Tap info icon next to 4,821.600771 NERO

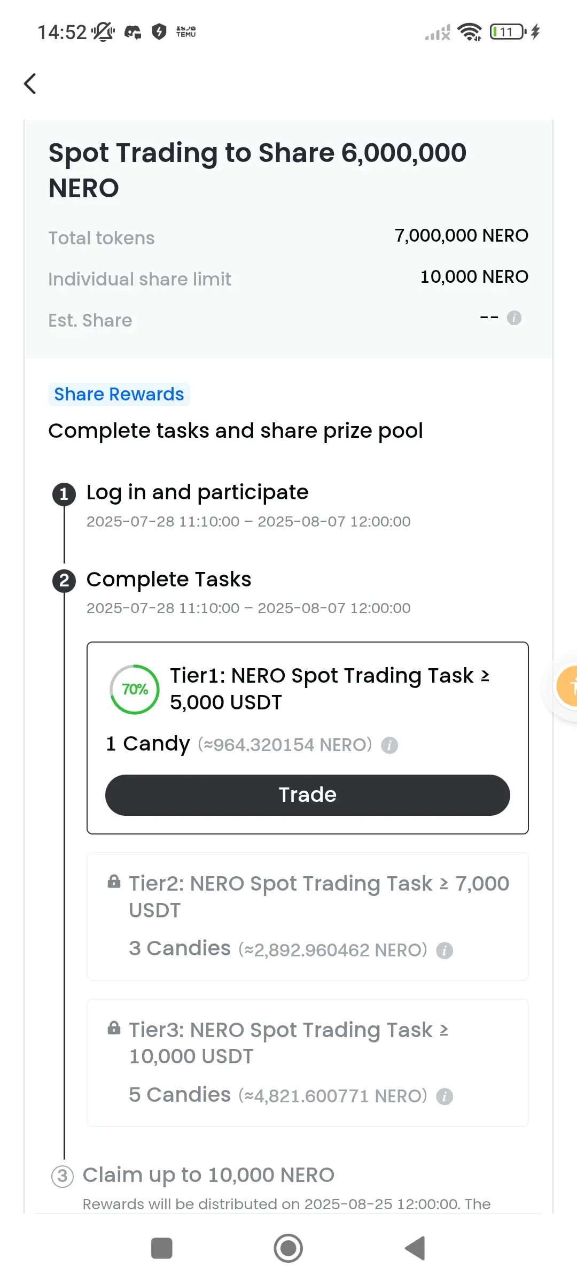coord(445,1096)
